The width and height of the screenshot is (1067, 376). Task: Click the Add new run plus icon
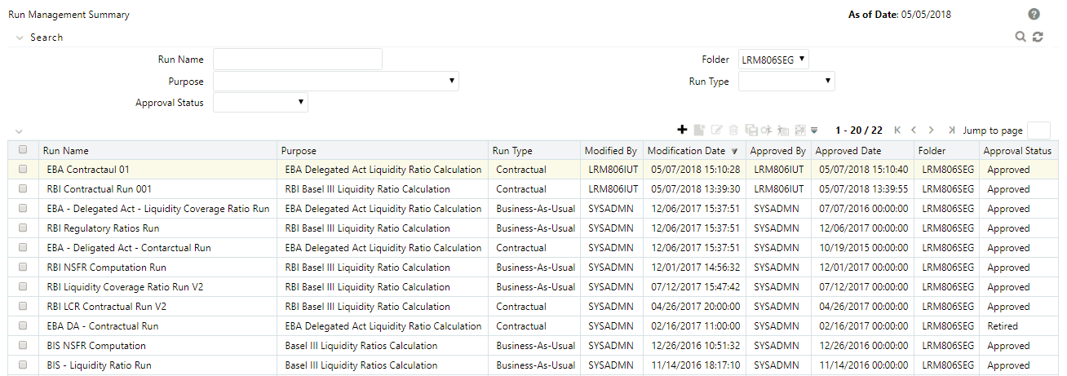[x=682, y=130]
